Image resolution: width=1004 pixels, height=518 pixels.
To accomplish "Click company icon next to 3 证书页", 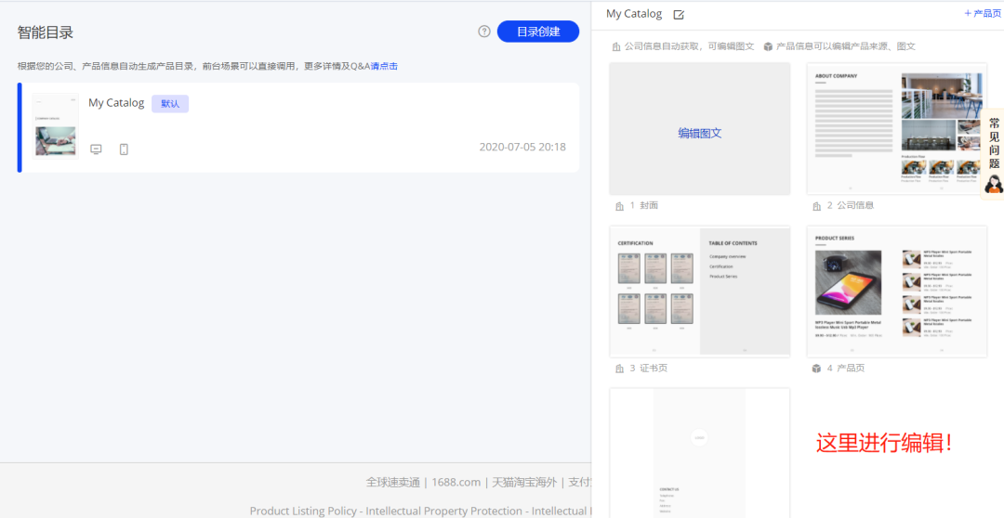I will pos(619,369).
